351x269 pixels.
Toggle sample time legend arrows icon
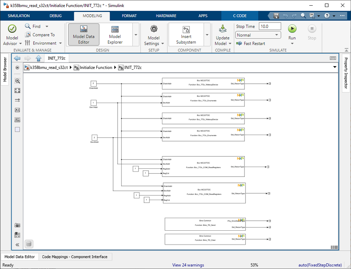tap(17, 100)
